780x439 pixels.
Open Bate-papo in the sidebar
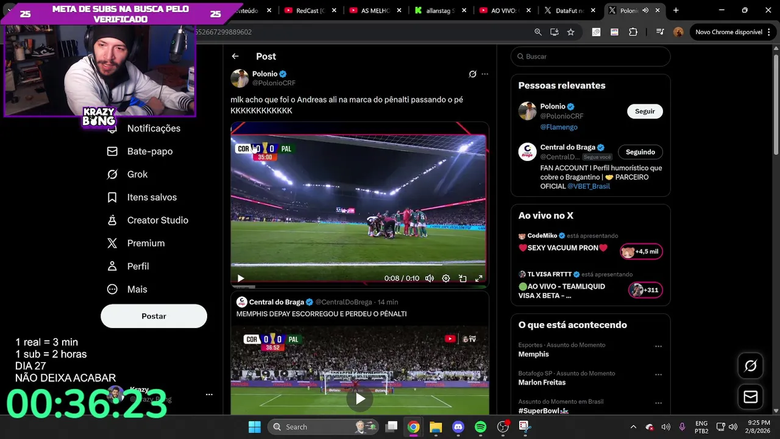click(x=140, y=151)
